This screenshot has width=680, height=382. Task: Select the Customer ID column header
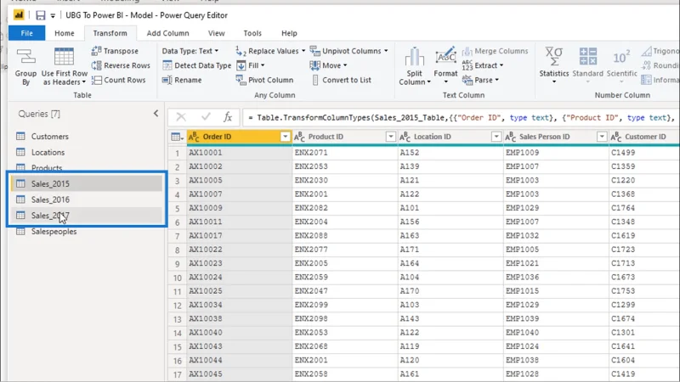[644, 137]
